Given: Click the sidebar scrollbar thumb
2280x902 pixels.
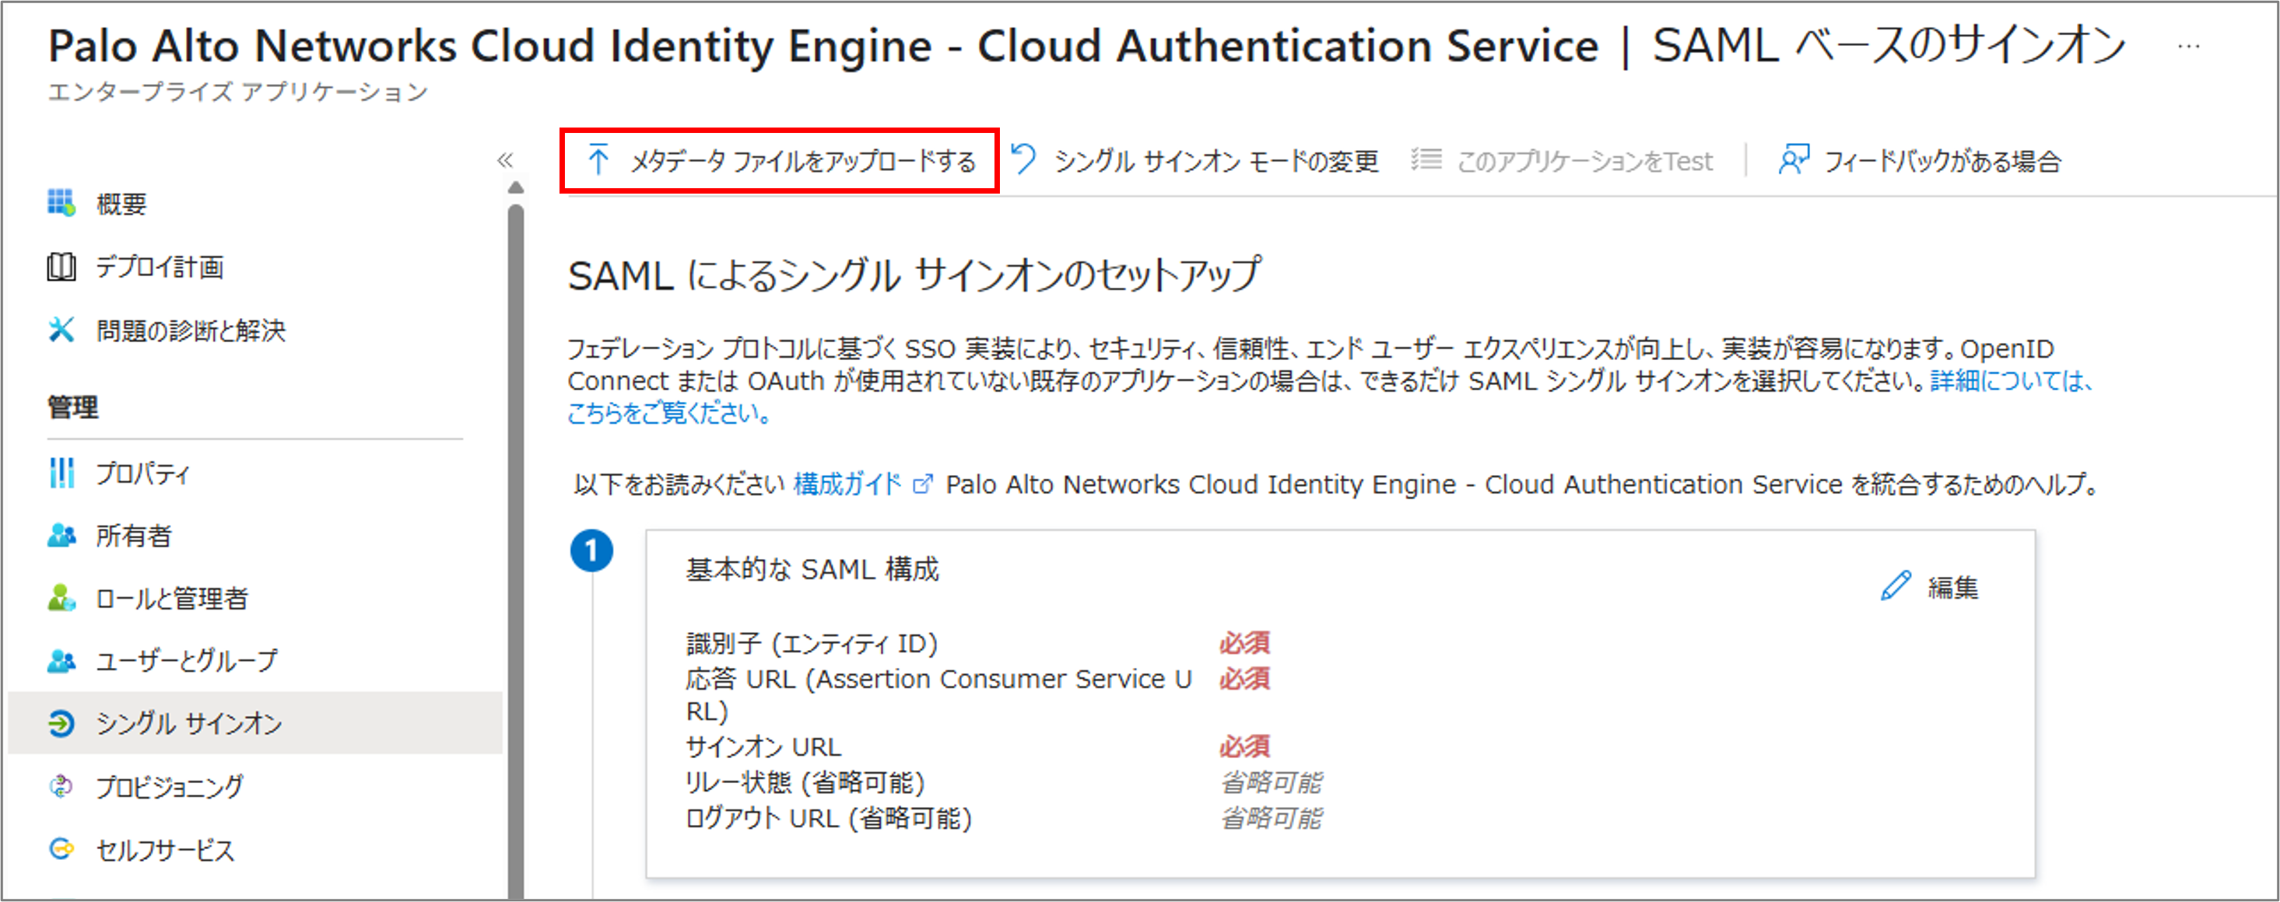Looking at the screenshot, I should 516,553.
